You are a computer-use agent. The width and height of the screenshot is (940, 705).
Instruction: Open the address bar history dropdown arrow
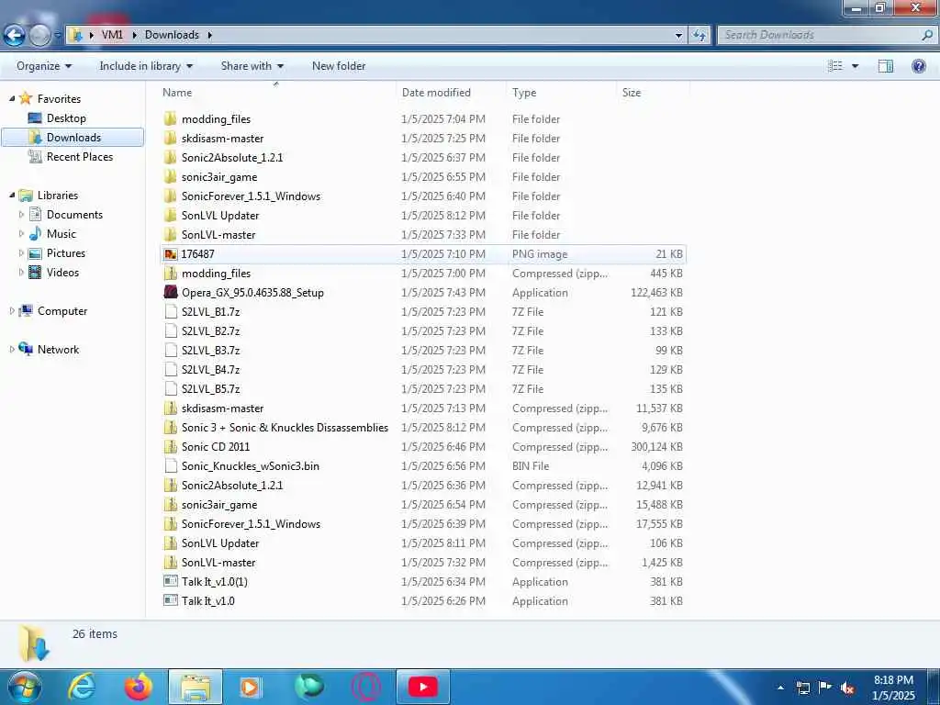click(x=678, y=36)
